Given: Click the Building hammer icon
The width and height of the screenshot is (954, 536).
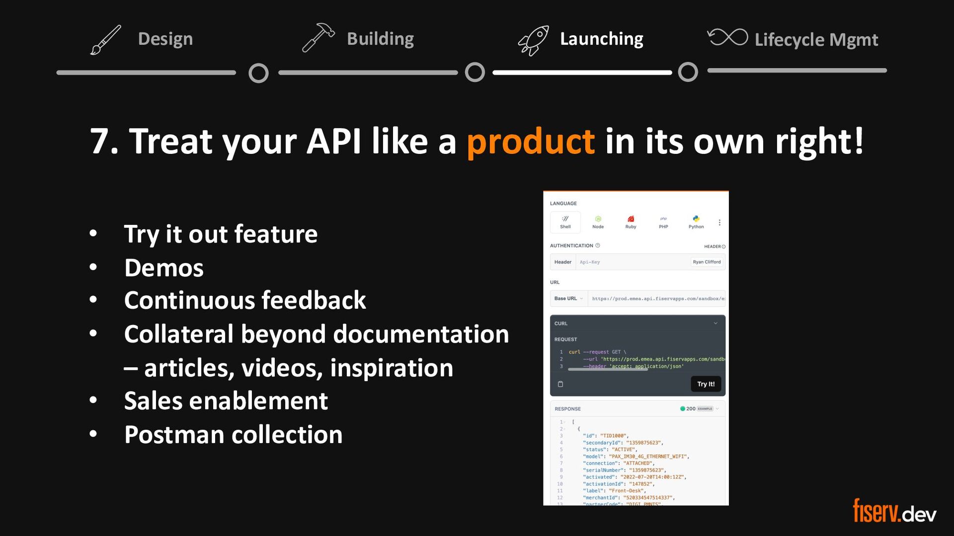Looking at the screenshot, I should click(318, 38).
